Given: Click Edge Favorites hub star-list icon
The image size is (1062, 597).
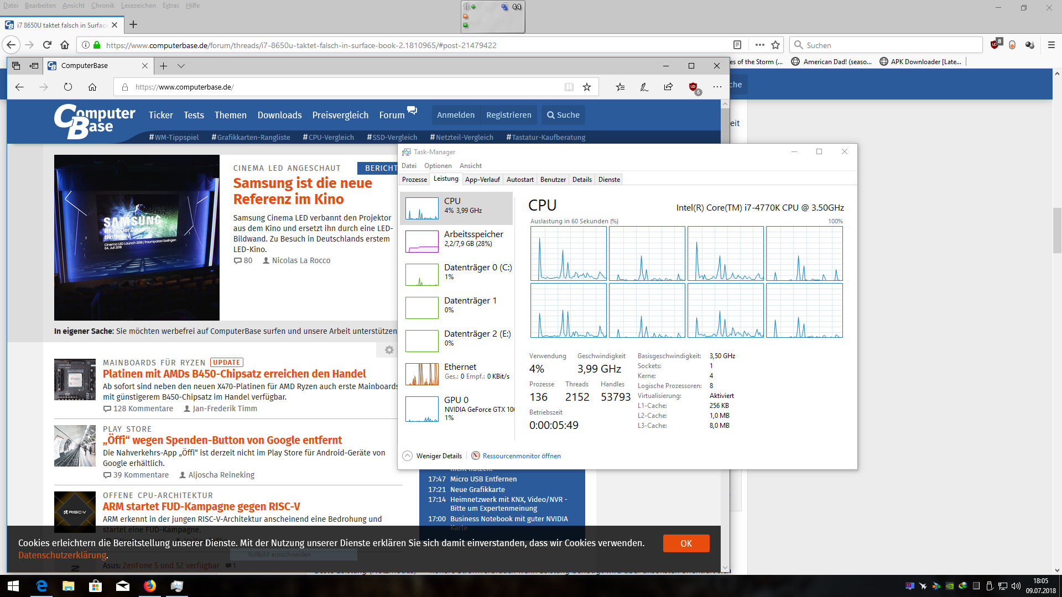Looking at the screenshot, I should pos(620,87).
